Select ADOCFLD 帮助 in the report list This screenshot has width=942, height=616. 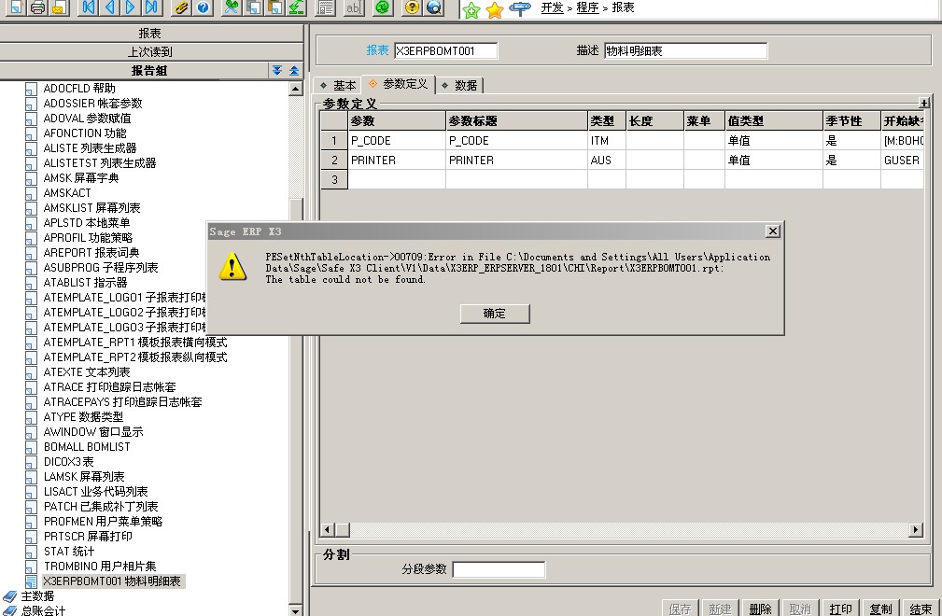click(x=78, y=89)
